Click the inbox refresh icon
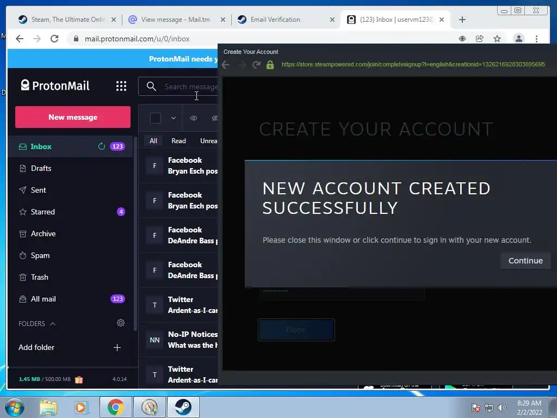 point(102,146)
